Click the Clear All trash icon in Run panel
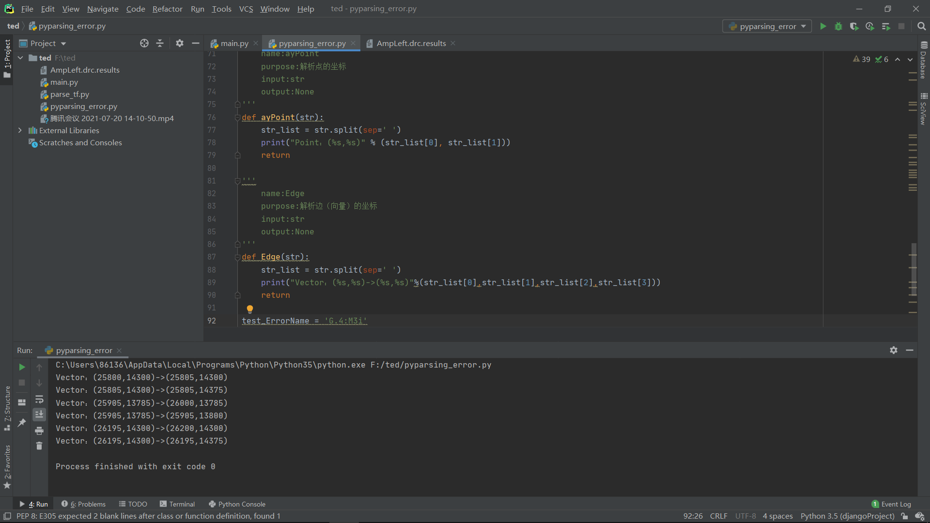The width and height of the screenshot is (930, 523). click(x=39, y=446)
